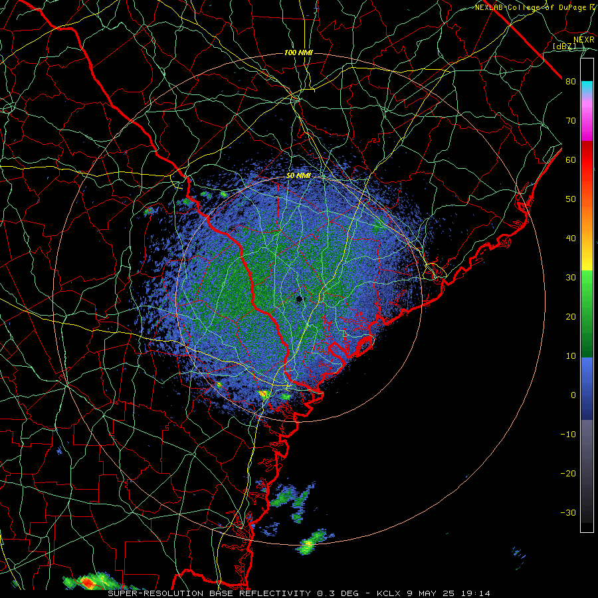Click the yellow offshore cell on the 100 NMI ring

click(308, 545)
